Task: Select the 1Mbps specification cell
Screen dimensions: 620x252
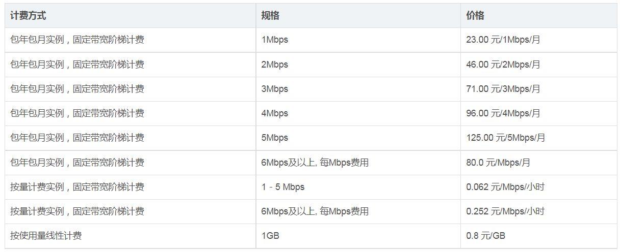Action: tap(358, 40)
